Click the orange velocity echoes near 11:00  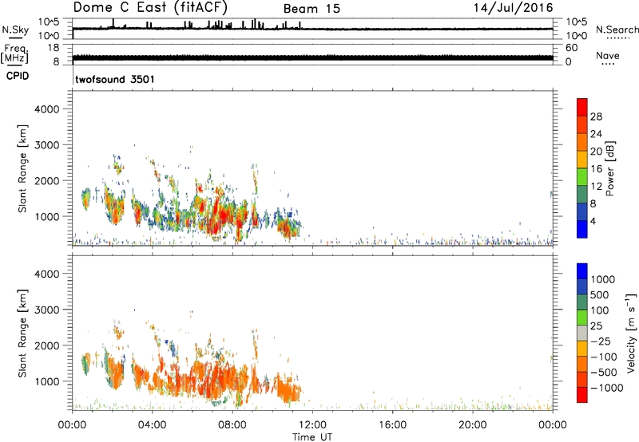tap(288, 390)
